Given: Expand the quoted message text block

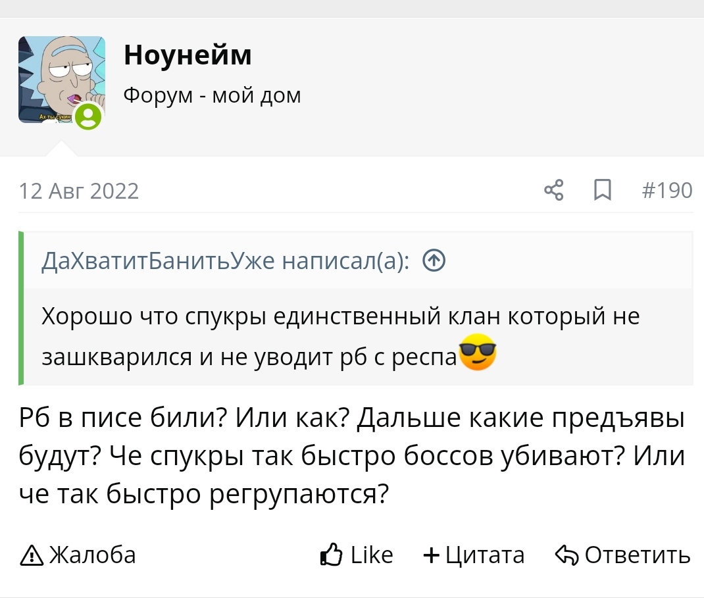Looking at the screenshot, I should tap(340, 336).
